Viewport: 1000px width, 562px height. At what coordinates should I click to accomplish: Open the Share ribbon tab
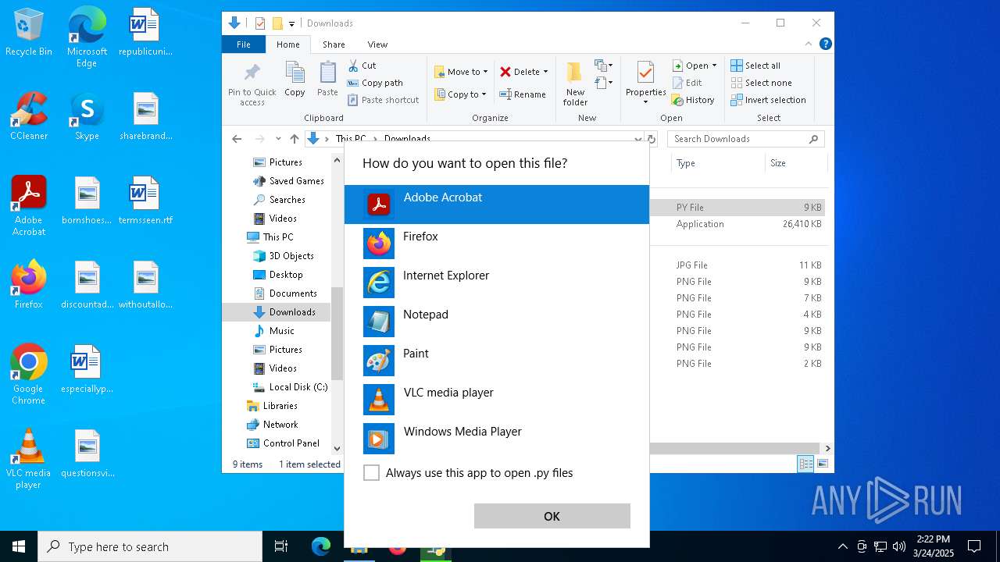coord(334,44)
